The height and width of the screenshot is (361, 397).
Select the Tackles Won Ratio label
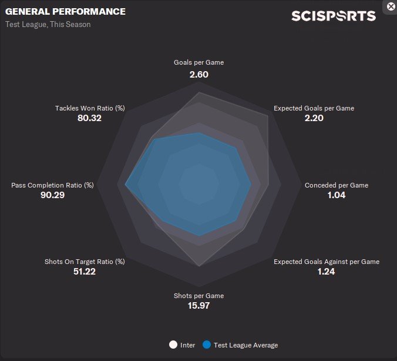pyautogui.click(x=90, y=108)
